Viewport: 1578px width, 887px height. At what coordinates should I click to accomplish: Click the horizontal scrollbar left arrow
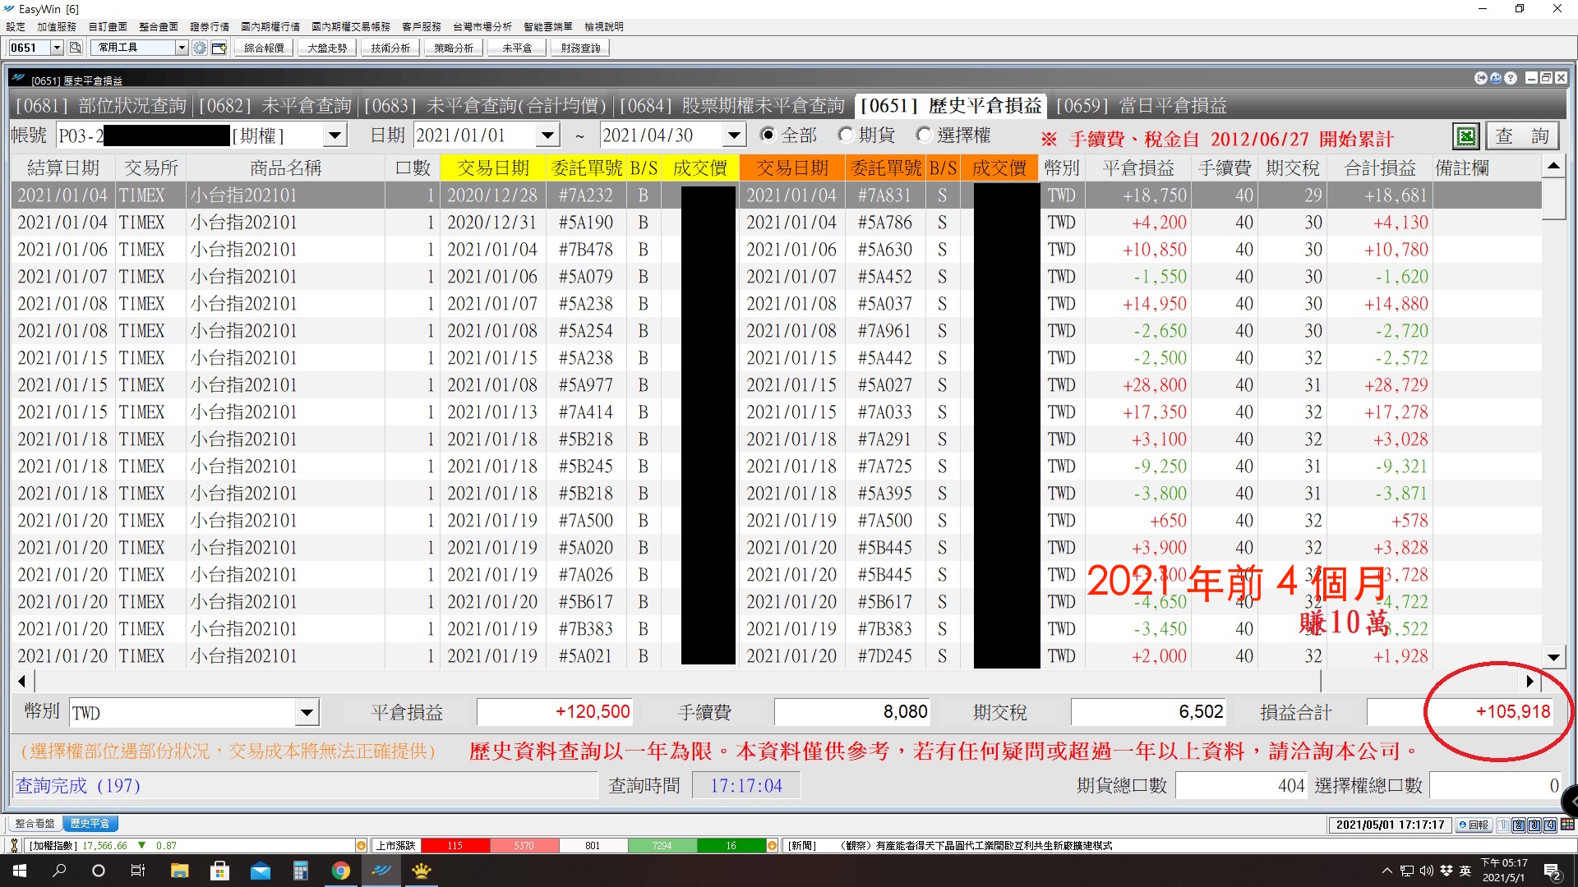point(22,681)
